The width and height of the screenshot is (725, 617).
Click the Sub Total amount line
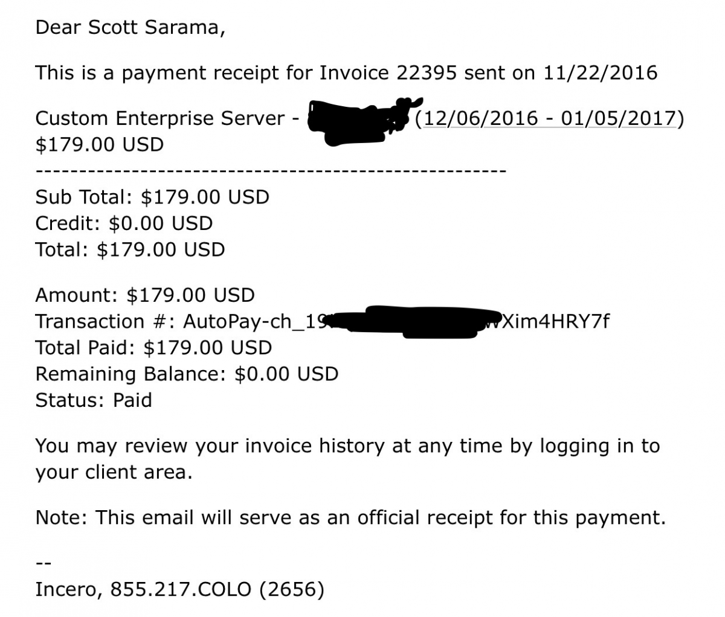pos(152,197)
